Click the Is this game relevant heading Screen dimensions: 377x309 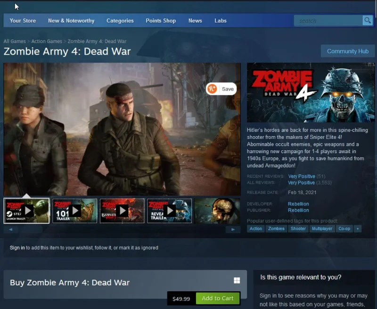point(301,277)
